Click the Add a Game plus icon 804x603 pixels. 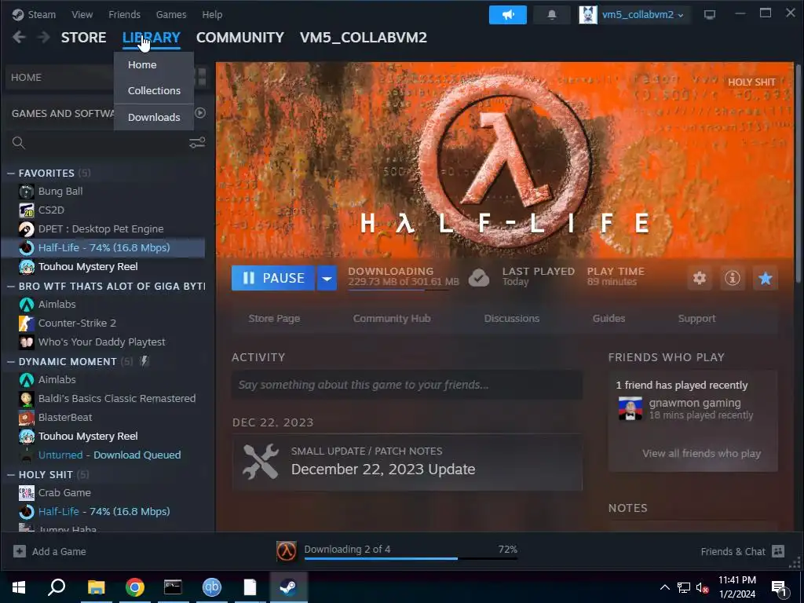[20, 551]
